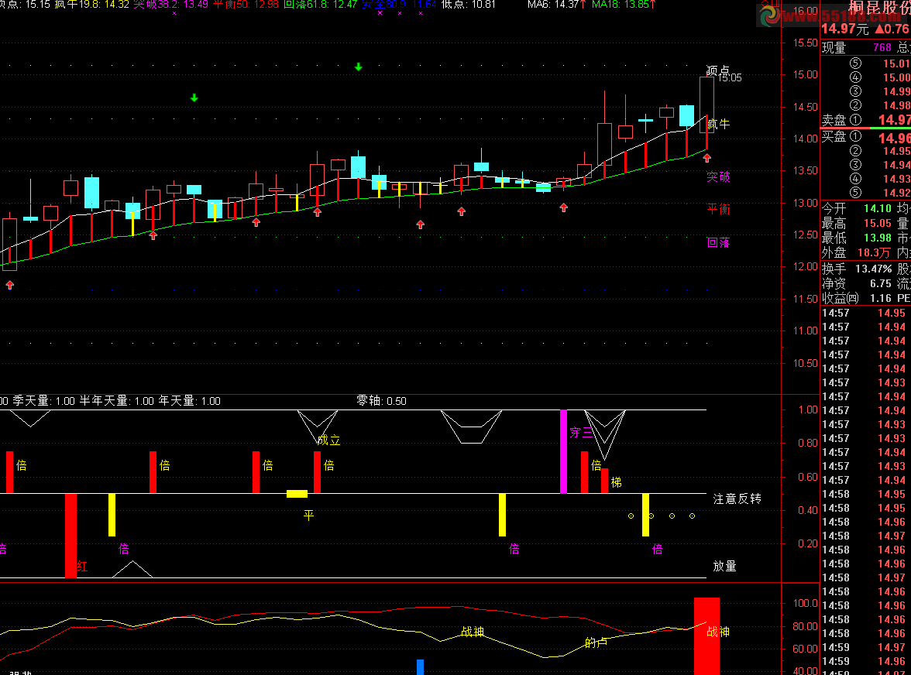Viewport: 911px width, 675px height.
Task: Click the 10.50 price axis label
Action: 806,363
